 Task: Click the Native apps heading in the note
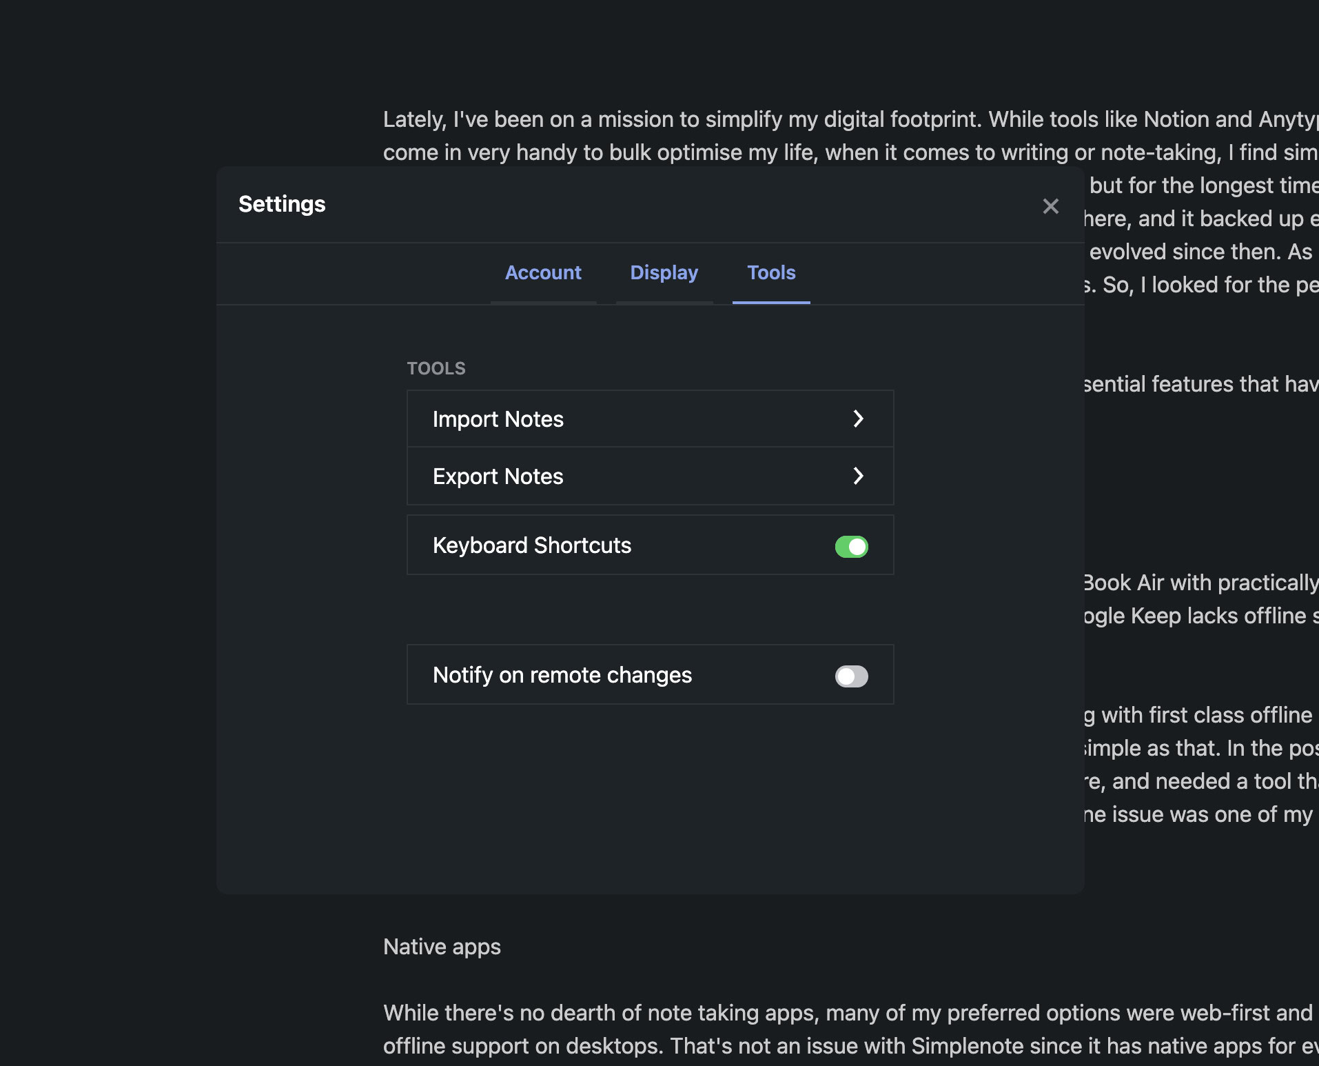tap(442, 947)
